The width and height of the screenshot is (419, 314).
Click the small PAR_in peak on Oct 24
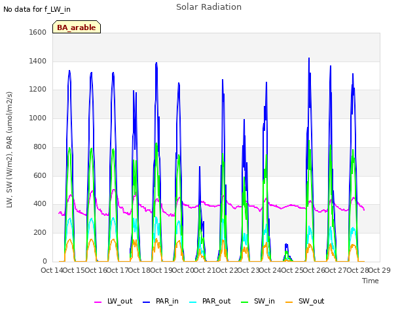pyautogui.click(x=286, y=244)
